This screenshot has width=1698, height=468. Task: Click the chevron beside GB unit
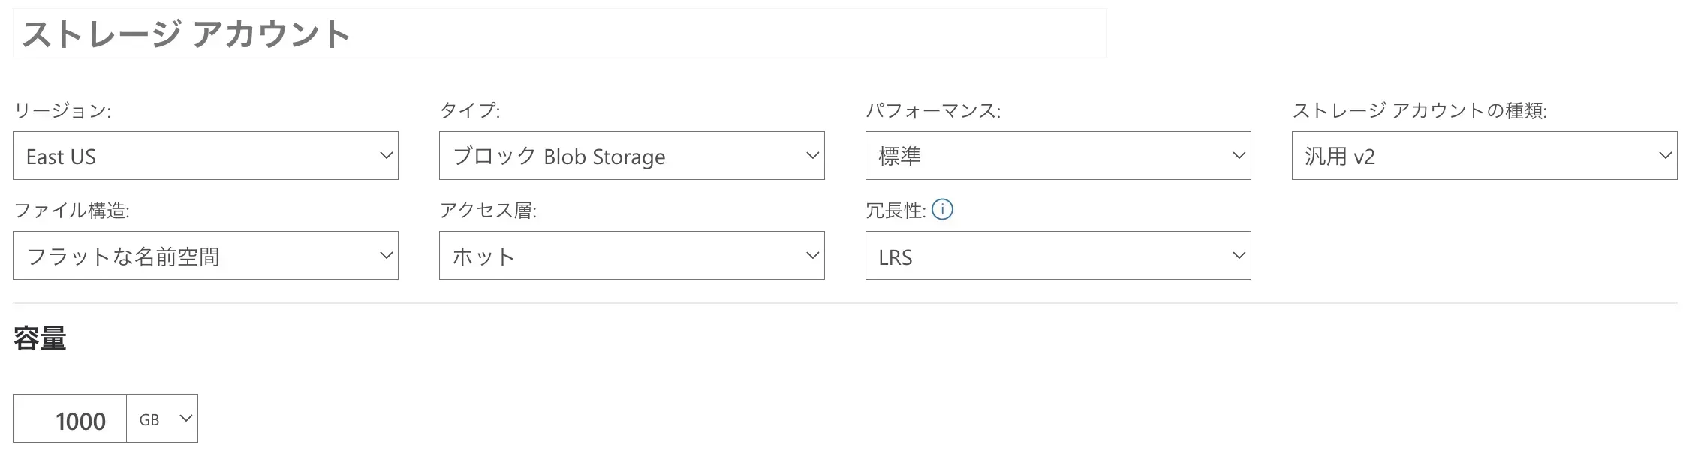pos(185,418)
